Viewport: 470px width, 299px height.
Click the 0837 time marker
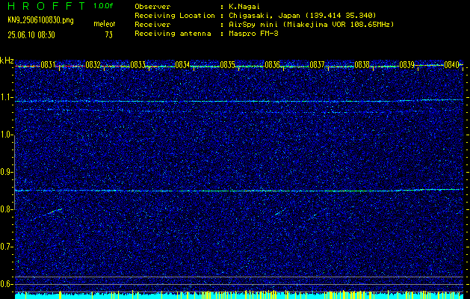tap(317, 65)
